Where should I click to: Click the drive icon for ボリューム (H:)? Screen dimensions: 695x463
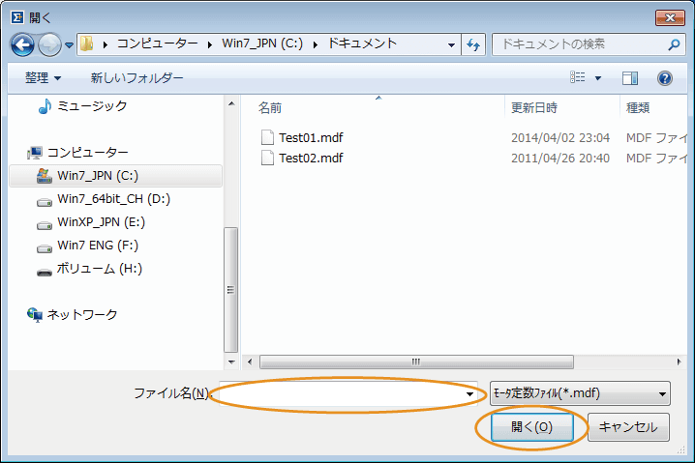45,272
